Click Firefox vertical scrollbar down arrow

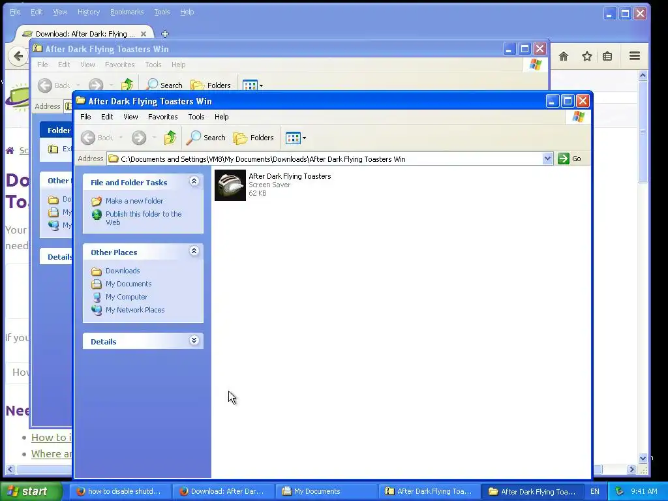[643, 459]
